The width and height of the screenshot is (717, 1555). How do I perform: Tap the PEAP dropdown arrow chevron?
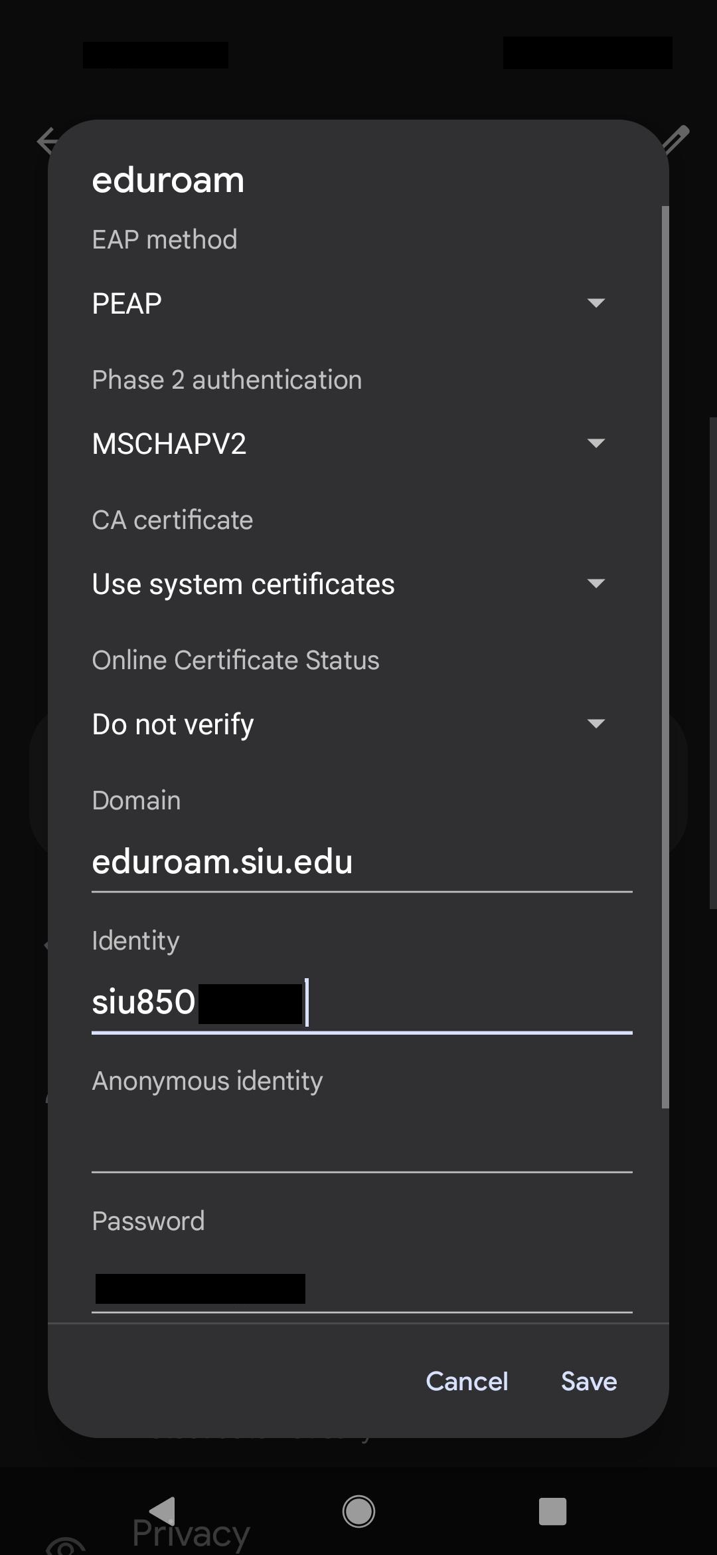[596, 302]
